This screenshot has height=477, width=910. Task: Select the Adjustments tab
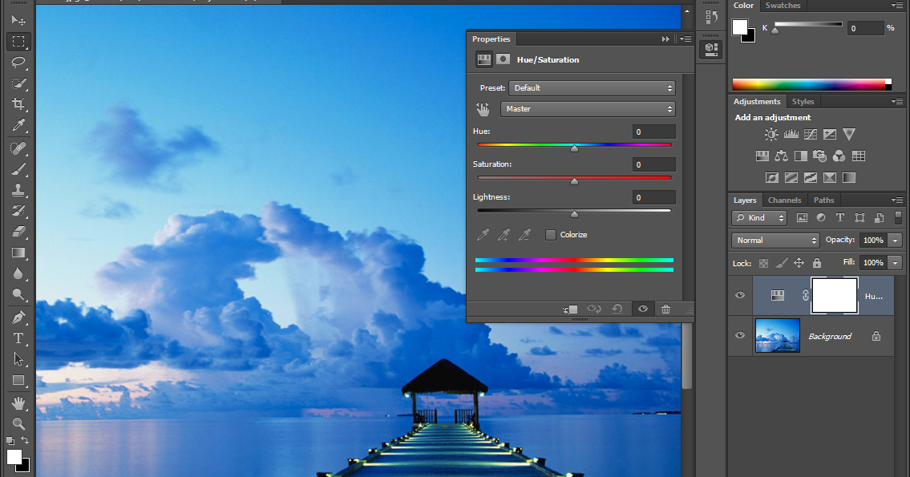coord(757,102)
